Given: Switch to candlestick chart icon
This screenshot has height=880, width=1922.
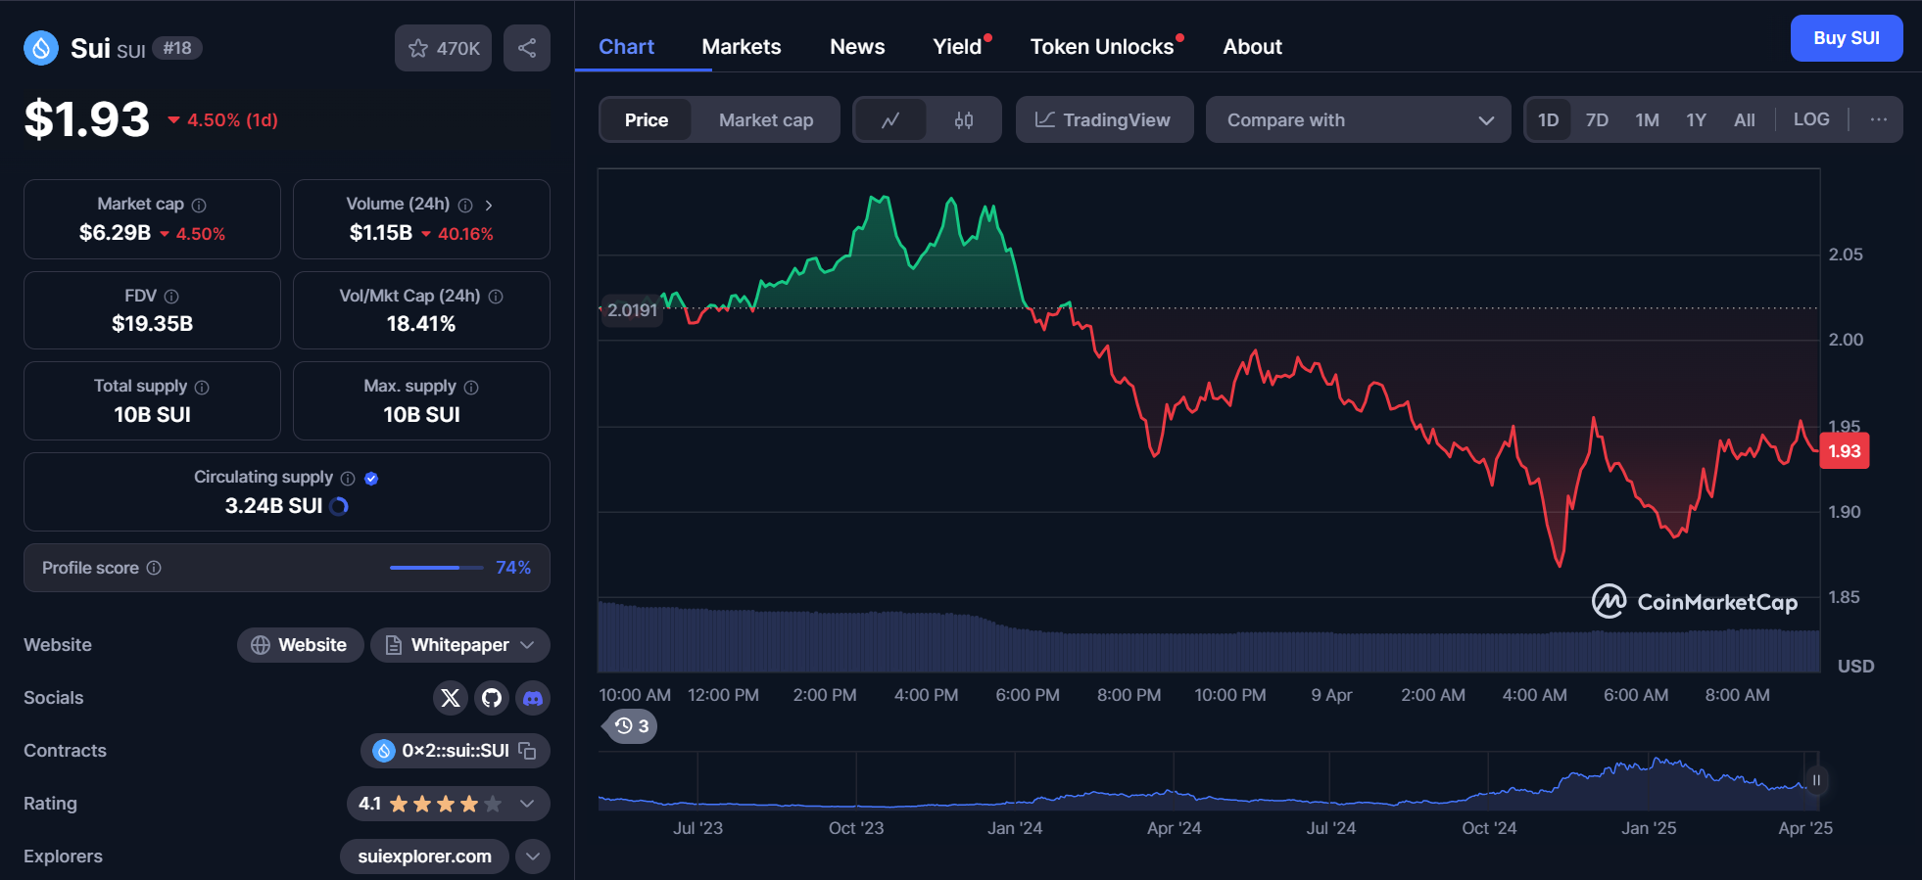Looking at the screenshot, I should click(963, 120).
